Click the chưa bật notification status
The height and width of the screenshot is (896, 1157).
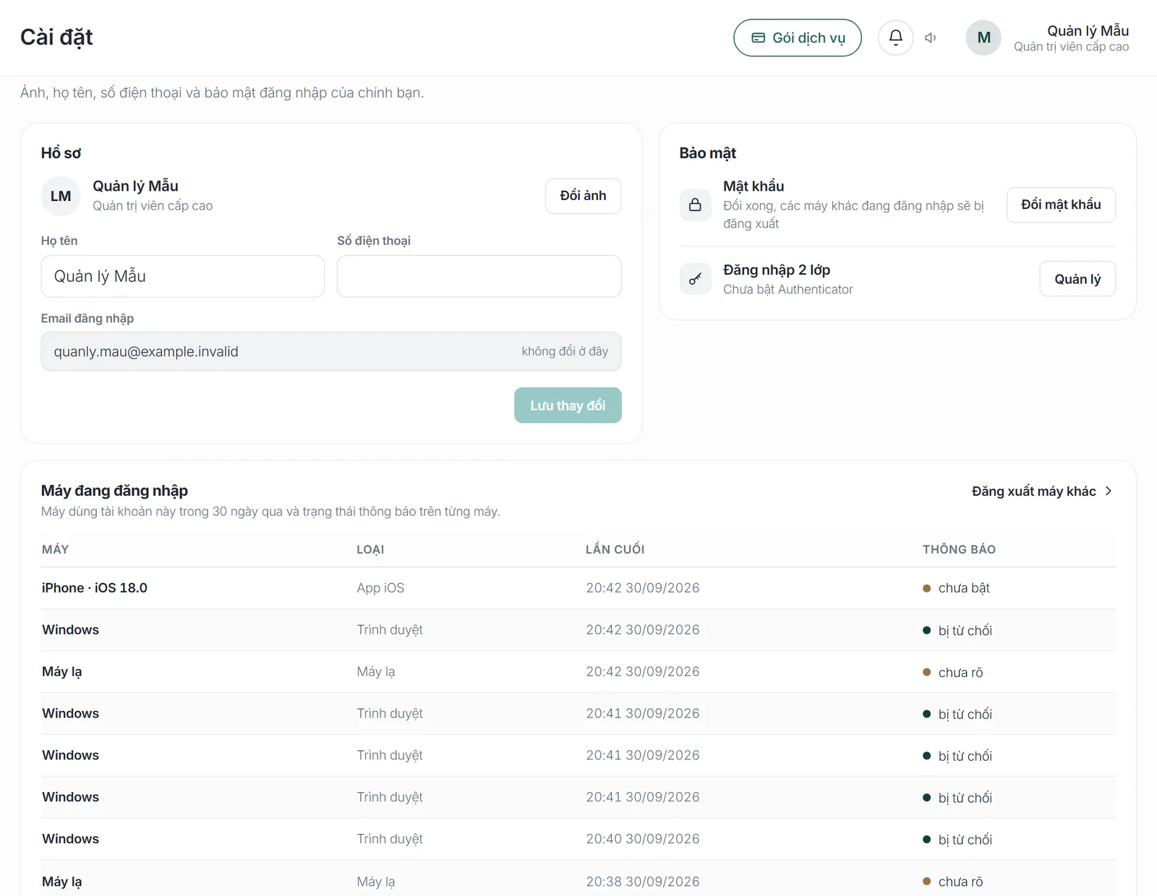[956, 588]
